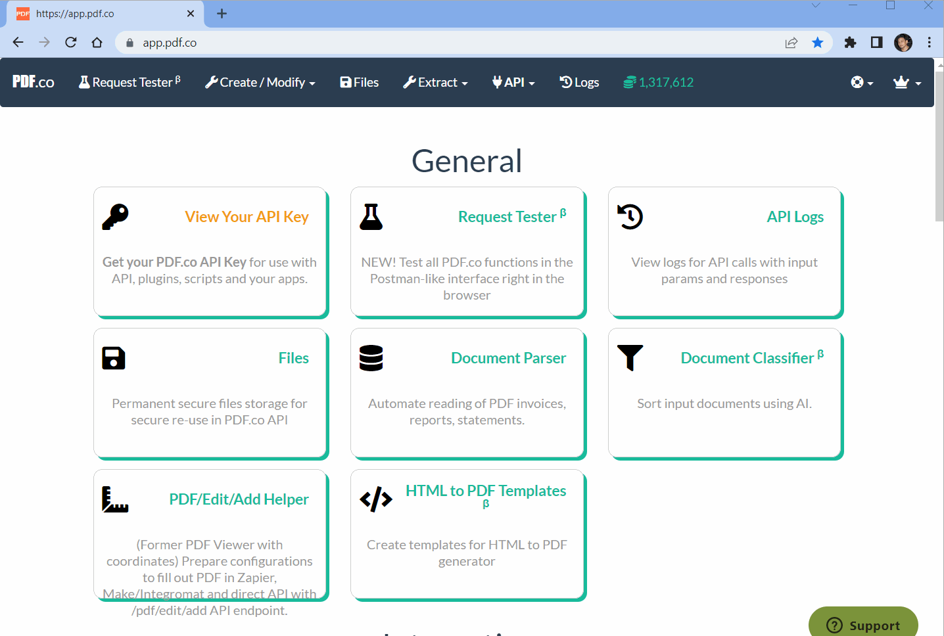944x636 pixels.
Task: Click the Support button
Action: (x=863, y=624)
